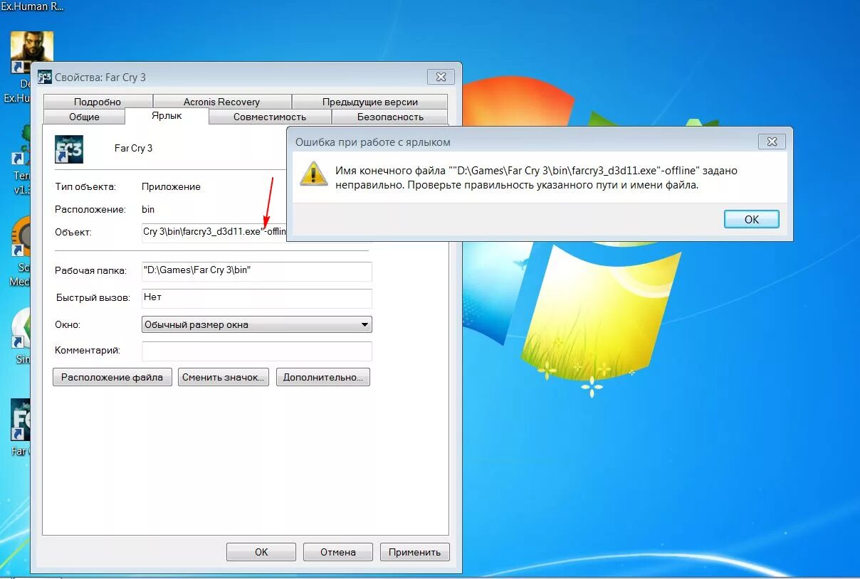
Task: Click the Комментарий input field
Action: click(257, 351)
